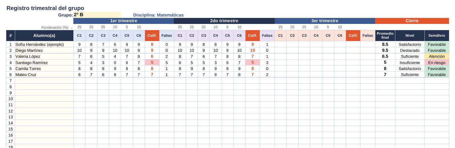Click the 1er trimestre header band
This screenshot has height=148, width=455.
point(124,21)
